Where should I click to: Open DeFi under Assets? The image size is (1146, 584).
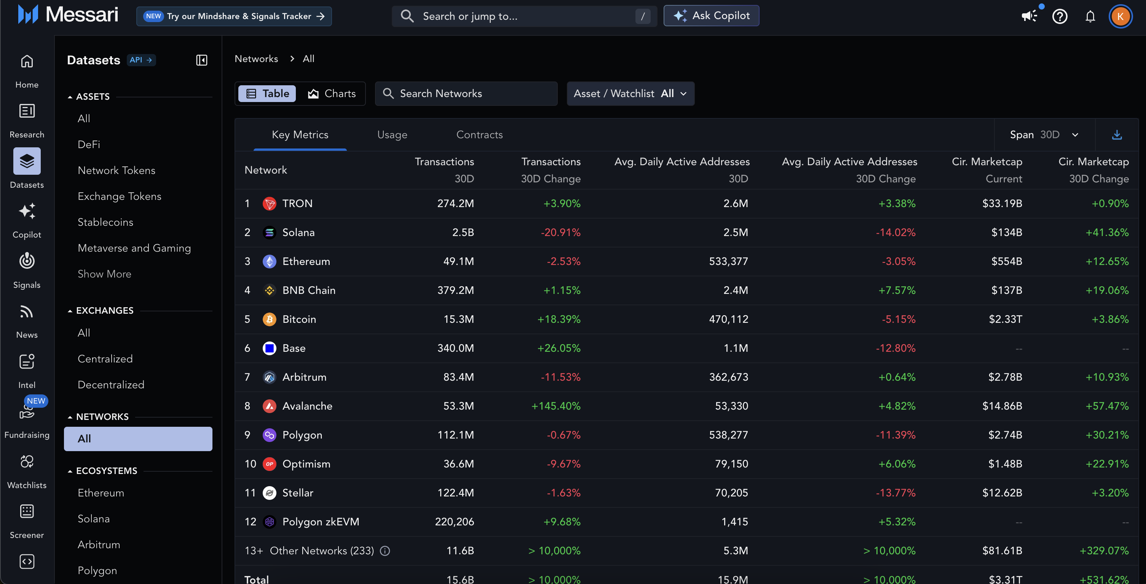(x=89, y=145)
